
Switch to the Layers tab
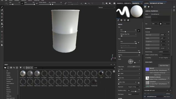[x=146, y=3]
